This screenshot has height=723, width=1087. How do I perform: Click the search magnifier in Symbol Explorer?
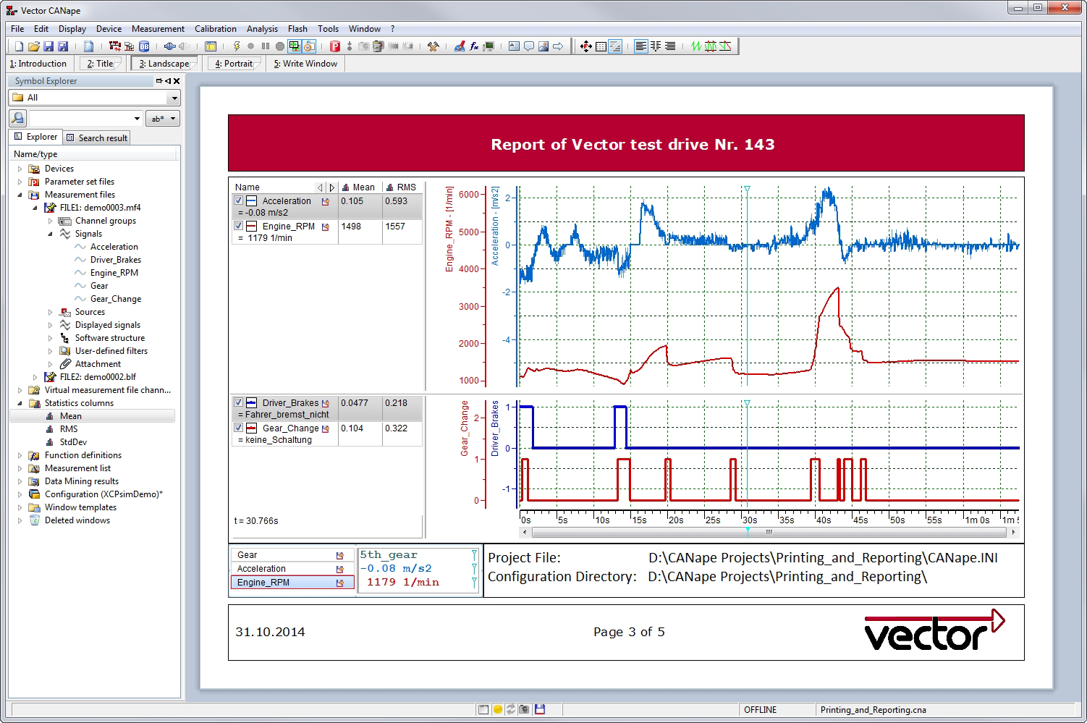pos(18,118)
